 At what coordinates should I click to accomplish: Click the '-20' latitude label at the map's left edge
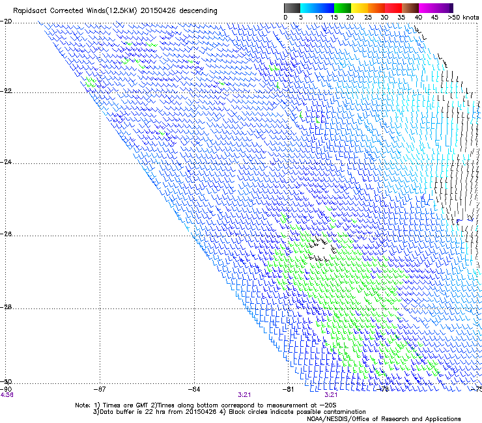click(7, 21)
